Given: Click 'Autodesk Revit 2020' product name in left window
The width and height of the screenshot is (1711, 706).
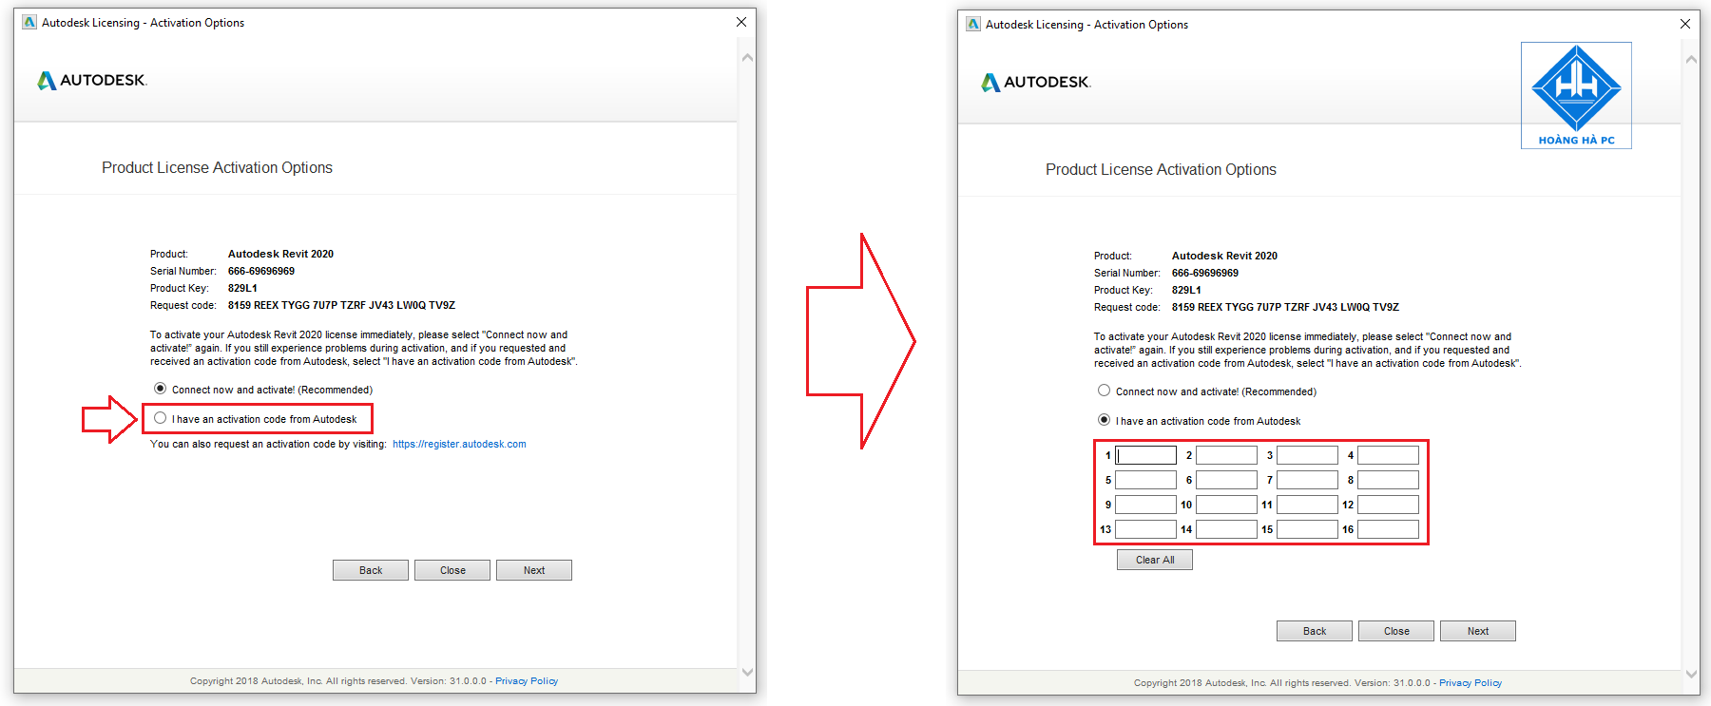Looking at the screenshot, I should (280, 254).
